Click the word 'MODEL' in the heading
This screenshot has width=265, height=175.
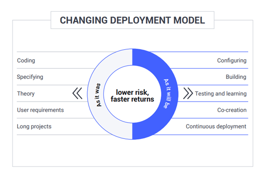click(x=189, y=20)
